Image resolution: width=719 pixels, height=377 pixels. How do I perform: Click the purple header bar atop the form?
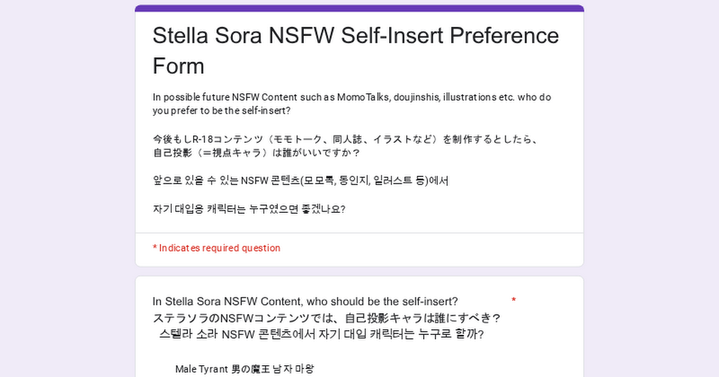359,8
